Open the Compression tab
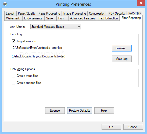Screen dimensions: 147x134 pos(97,13)
